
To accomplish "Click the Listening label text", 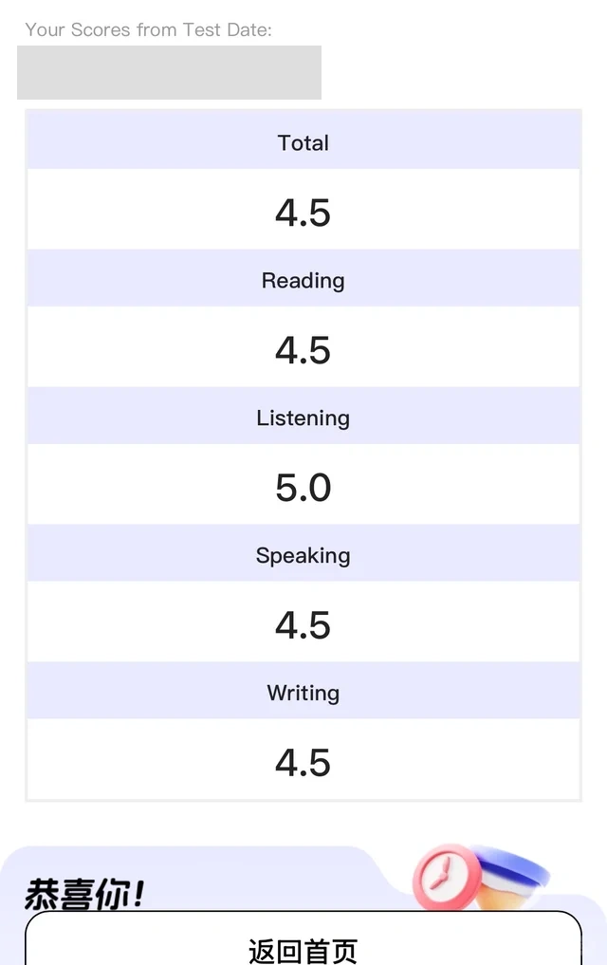I will tap(303, 418).
